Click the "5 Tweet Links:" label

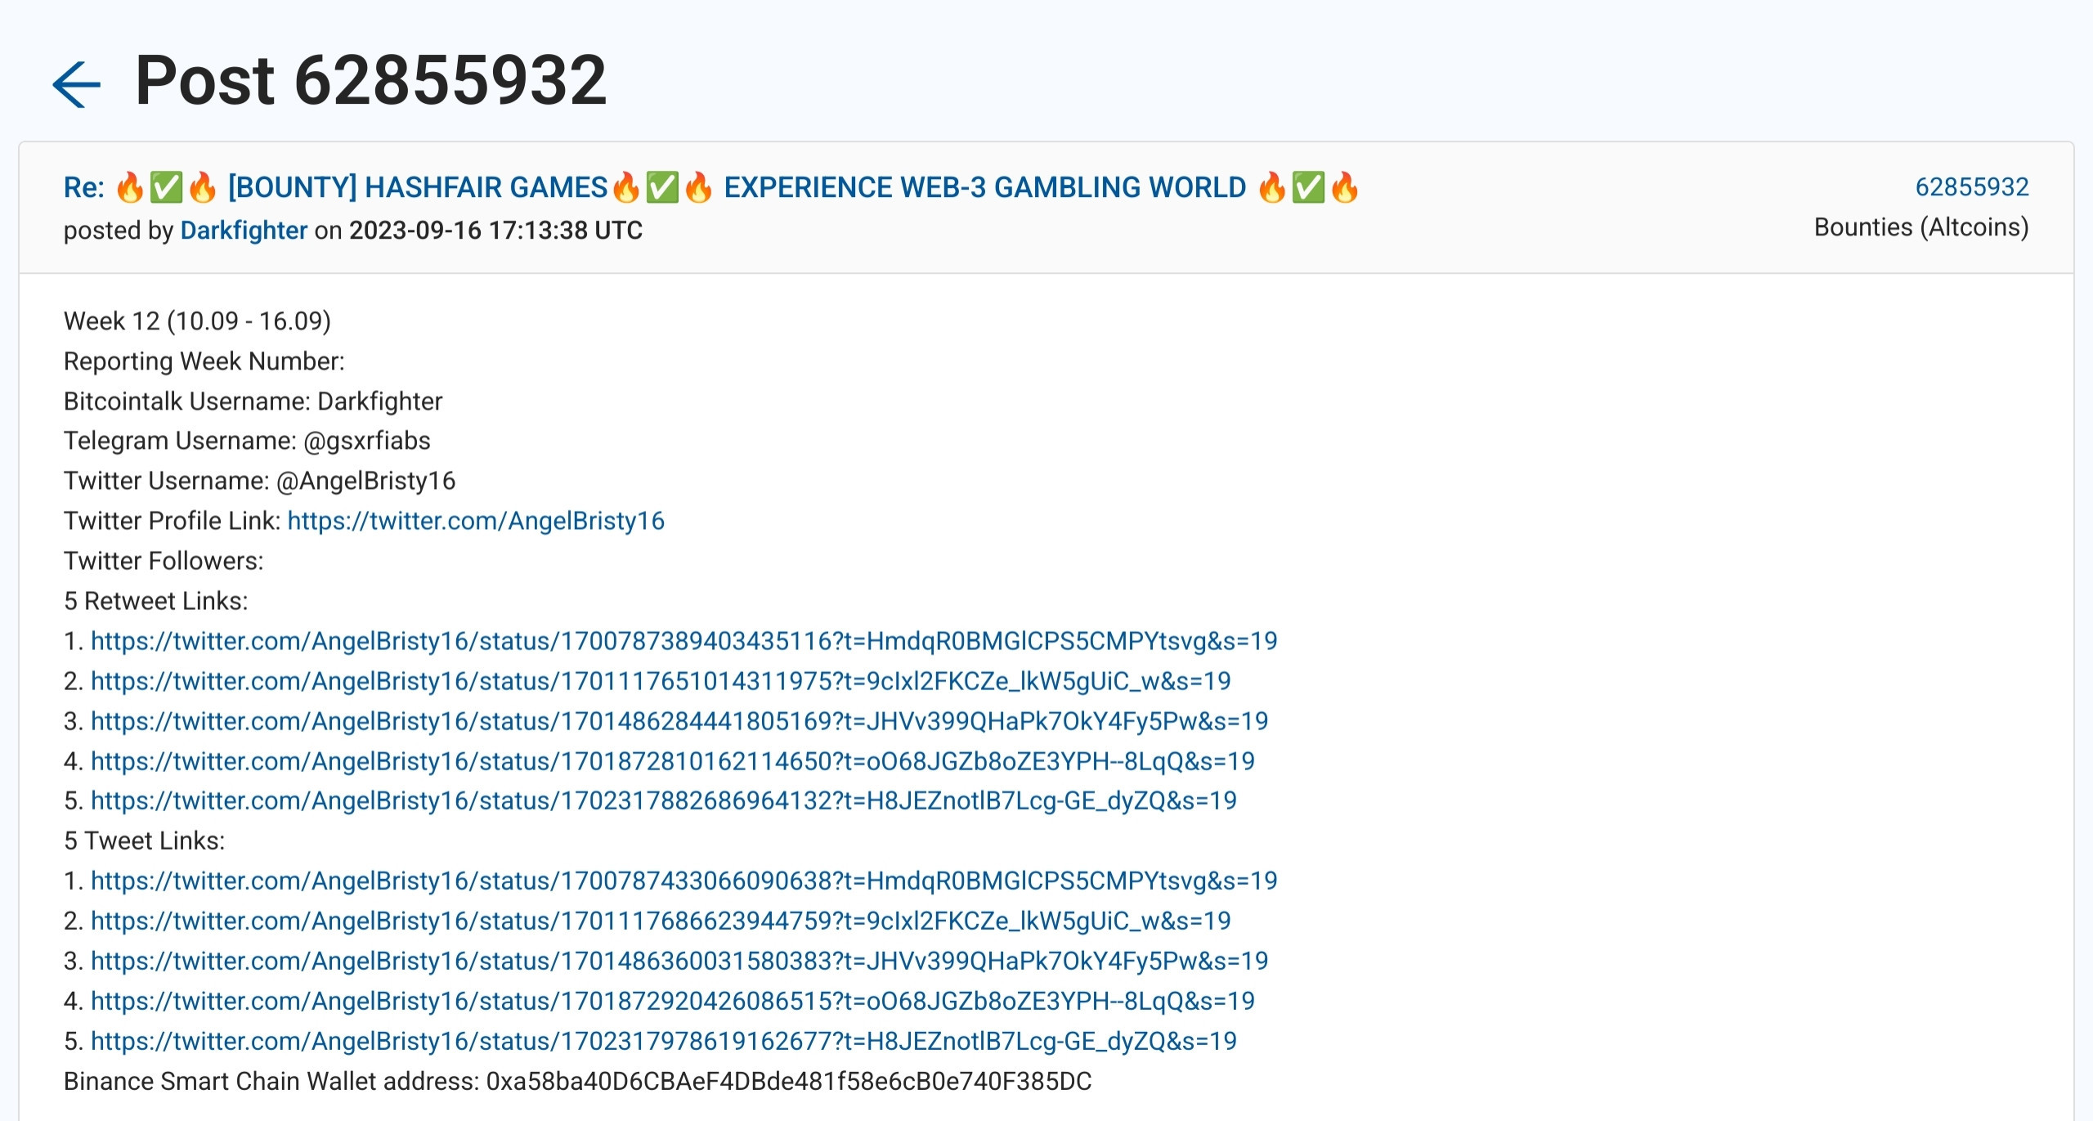[145, 841]
